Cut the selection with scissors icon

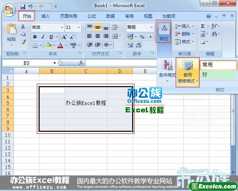(23, 26)
